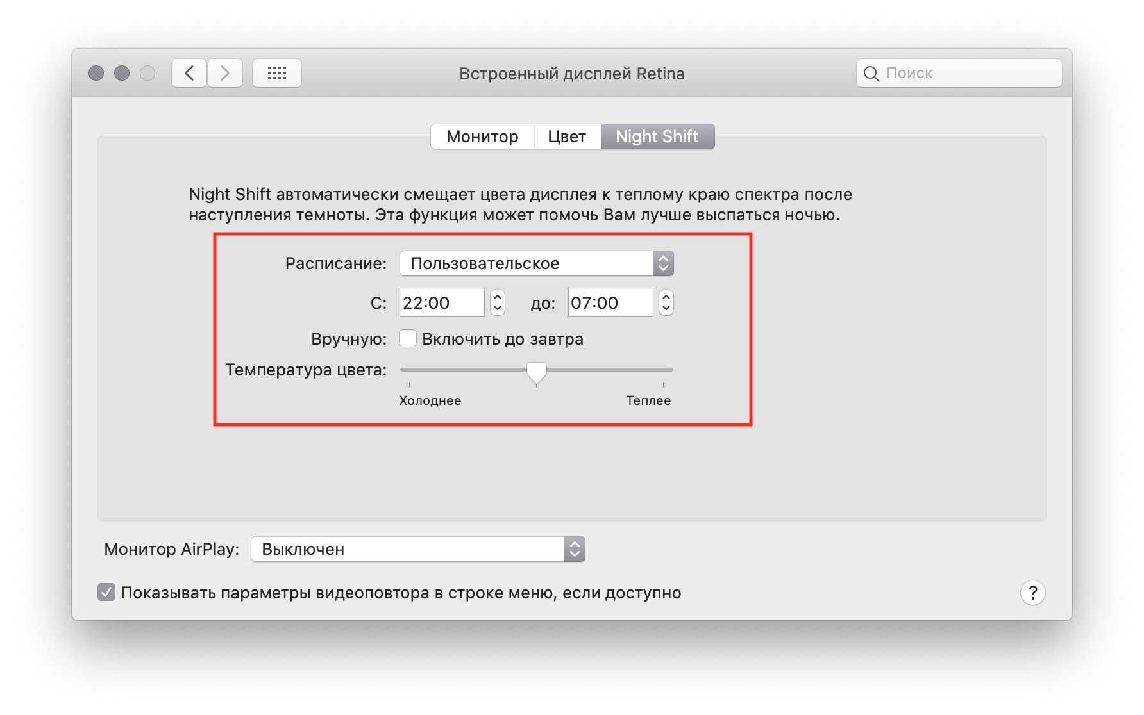
Task: Click the color temperature slider handle
Action: coord(536,372)
